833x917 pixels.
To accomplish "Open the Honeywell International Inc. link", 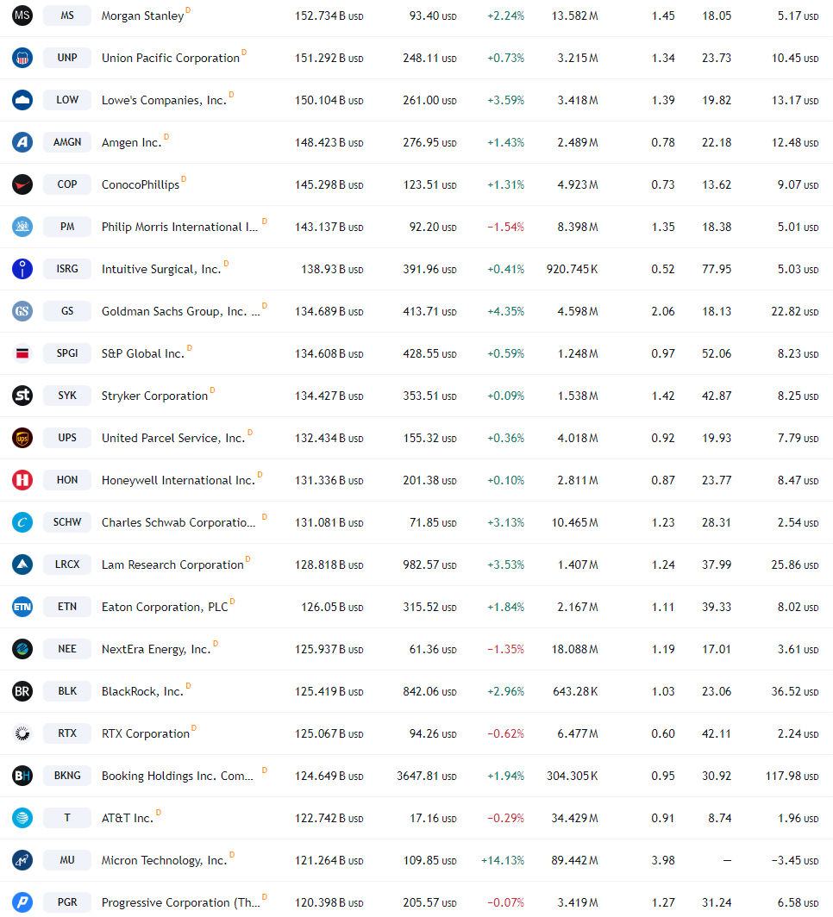I will click(178, 480).
